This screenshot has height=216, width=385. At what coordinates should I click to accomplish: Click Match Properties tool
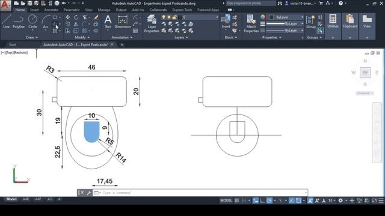tap(251, 23)
